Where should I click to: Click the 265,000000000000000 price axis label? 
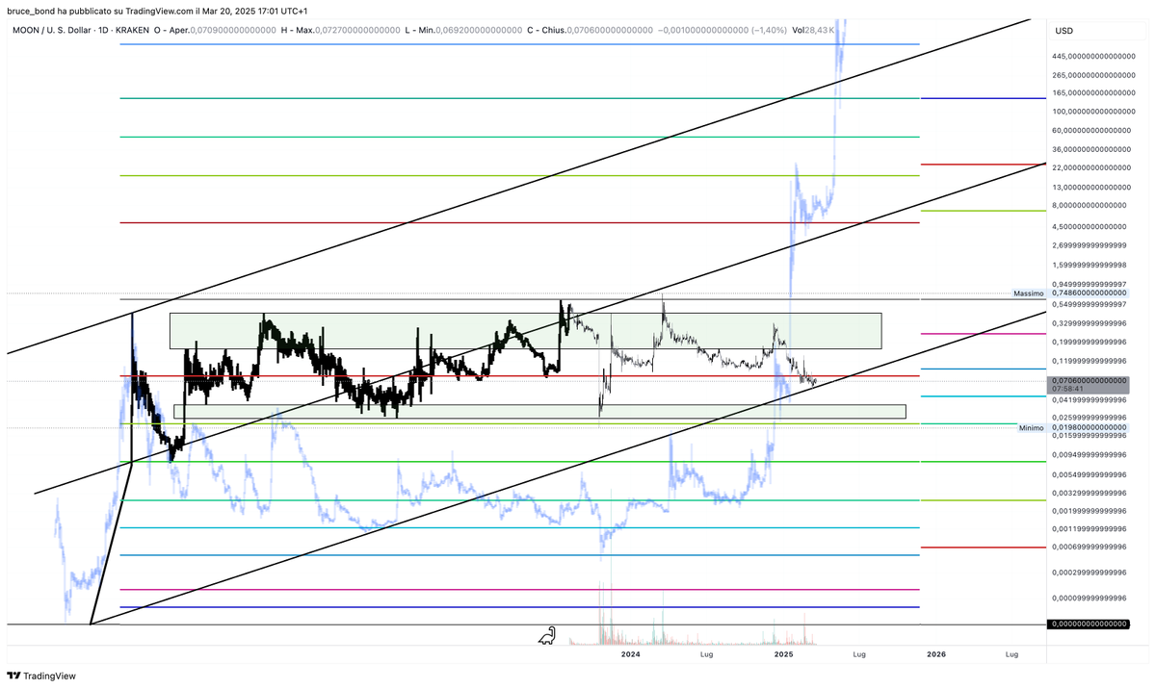(x=1093, y=74)
